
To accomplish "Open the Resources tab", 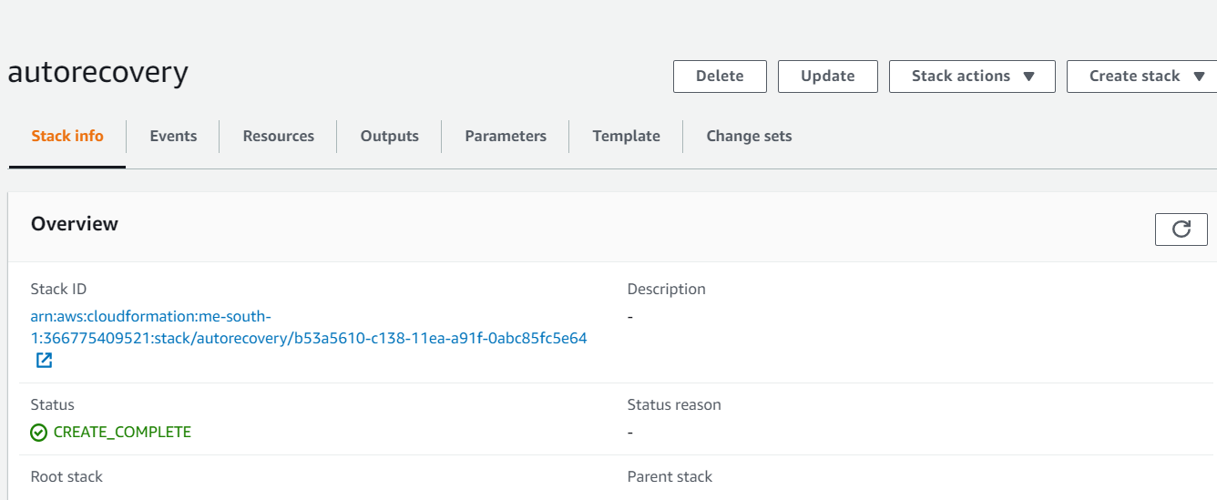I will pos(278,136).
